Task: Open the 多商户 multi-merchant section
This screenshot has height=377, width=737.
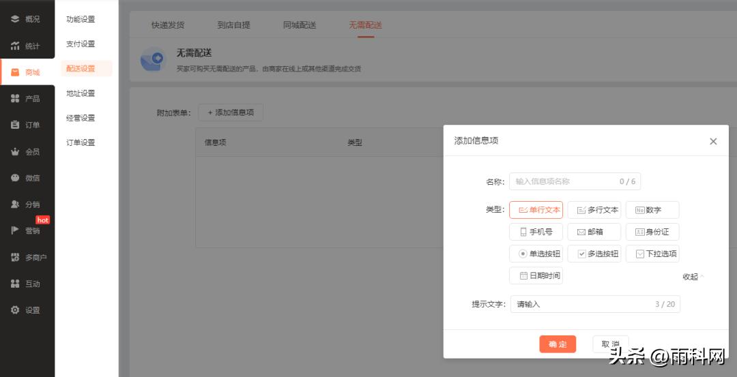Action: tap(28, 257)
